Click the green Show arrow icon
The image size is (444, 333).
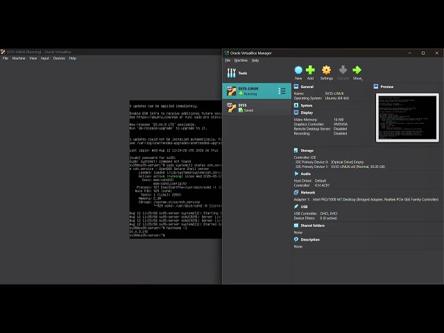point(357,70)
